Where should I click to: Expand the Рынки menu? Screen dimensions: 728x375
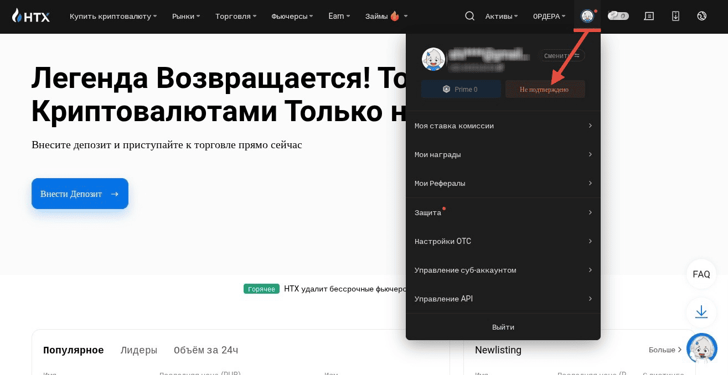[x=186, y=16]
